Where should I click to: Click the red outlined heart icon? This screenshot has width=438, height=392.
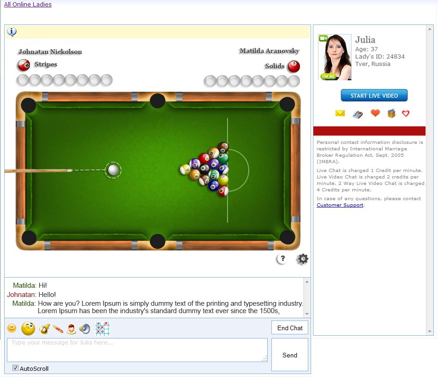(406, 113)
